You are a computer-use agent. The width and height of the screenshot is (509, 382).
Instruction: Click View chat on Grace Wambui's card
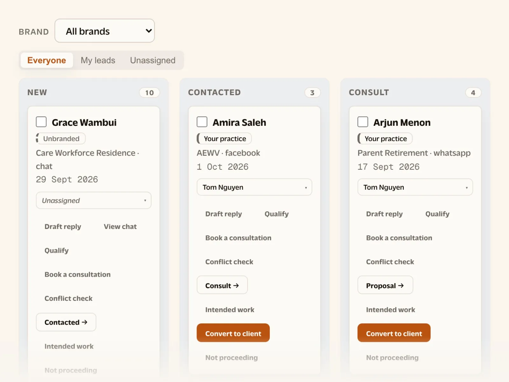pyautogui.click(x=120, y=227)
